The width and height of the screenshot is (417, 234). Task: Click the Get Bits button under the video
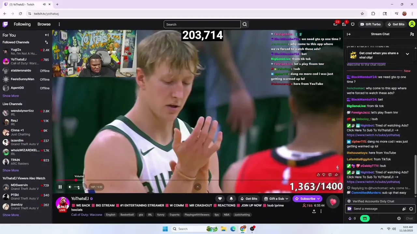pyautogui.click(x=249, y=199)
